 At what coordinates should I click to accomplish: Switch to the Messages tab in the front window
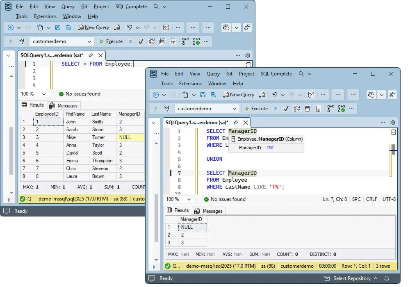pyautogui.click(x=209, y=211)
